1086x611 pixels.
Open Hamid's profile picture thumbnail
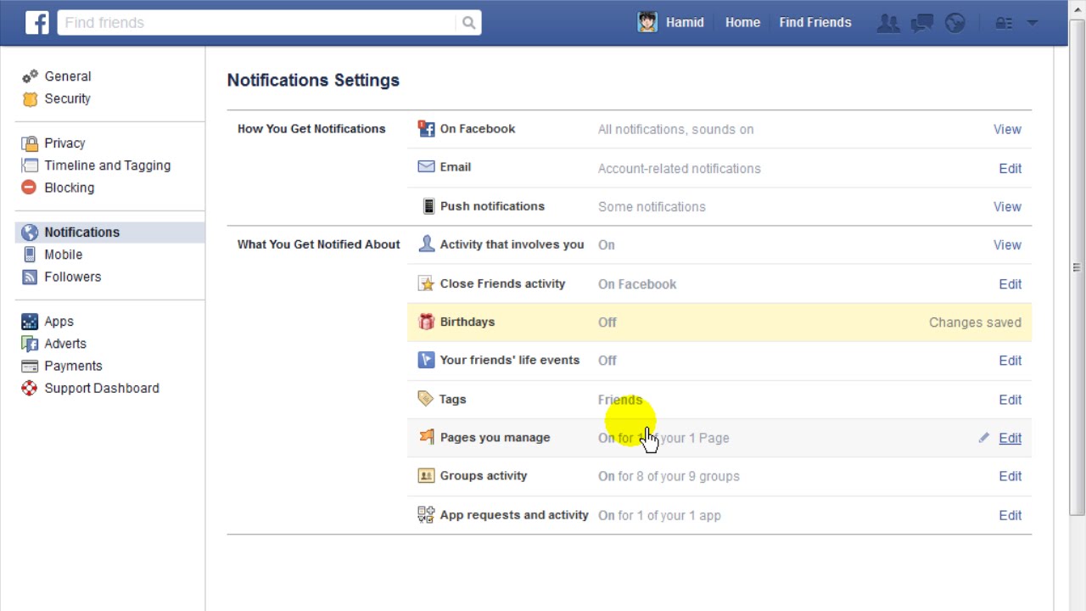(x=647, y=22)
